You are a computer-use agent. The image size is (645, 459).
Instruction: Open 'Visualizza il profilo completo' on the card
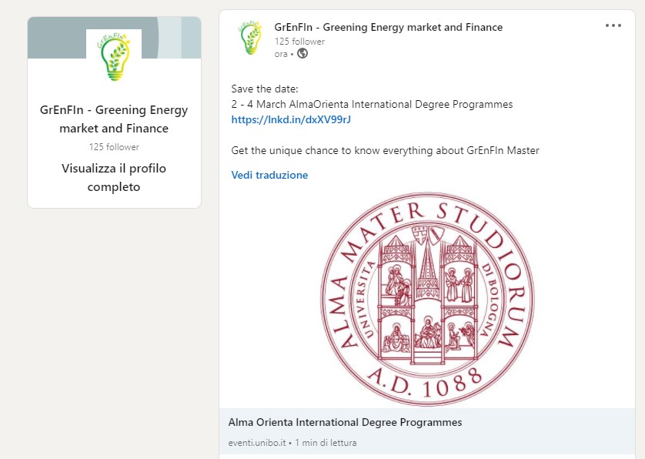[x=114, y=177]
